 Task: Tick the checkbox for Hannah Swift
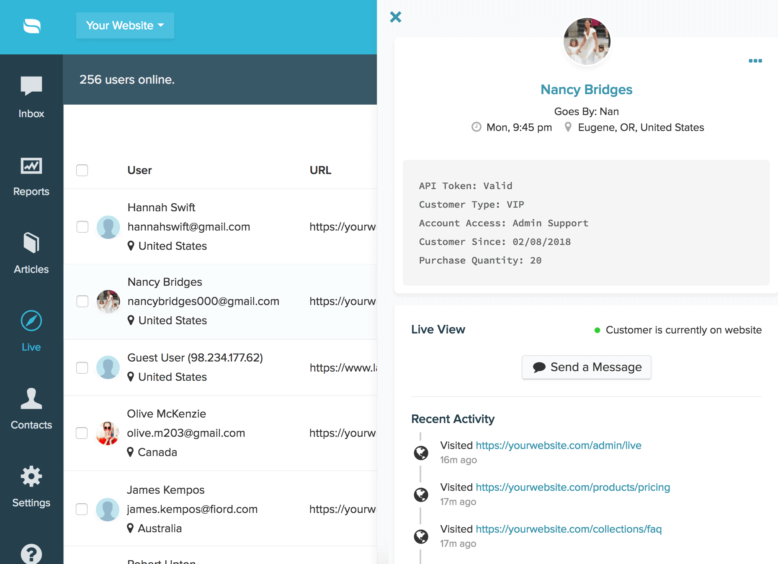(82, 227)
